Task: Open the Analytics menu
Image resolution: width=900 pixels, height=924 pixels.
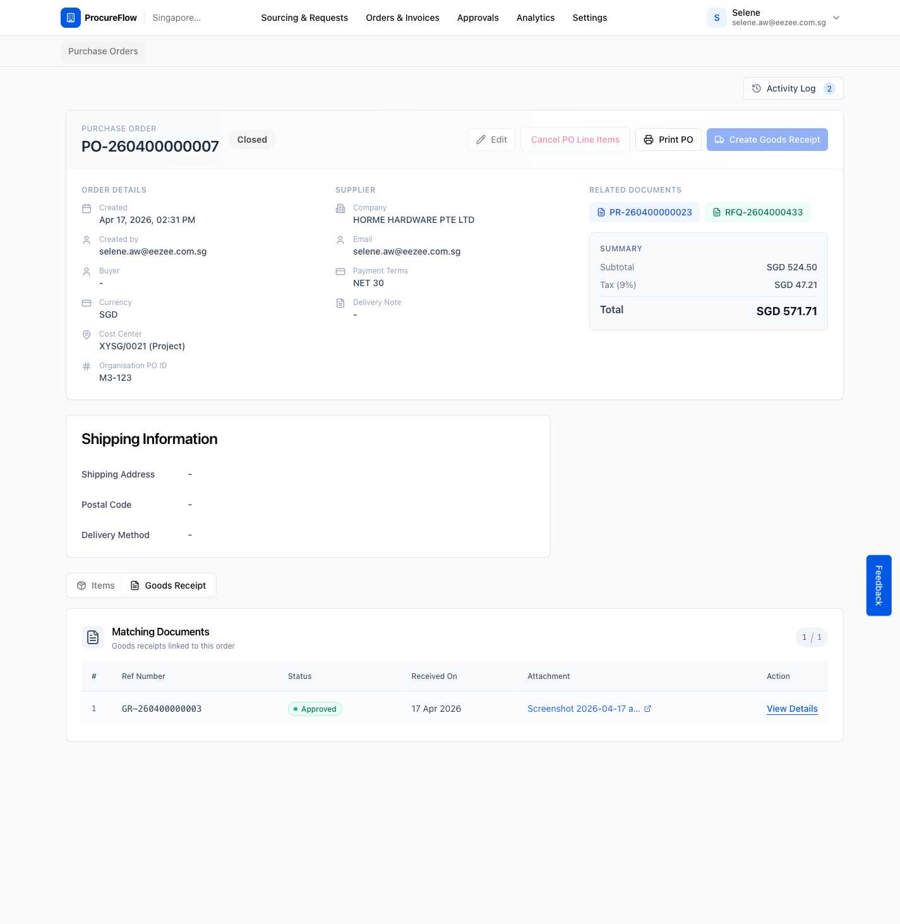Action: coord(536,18)
